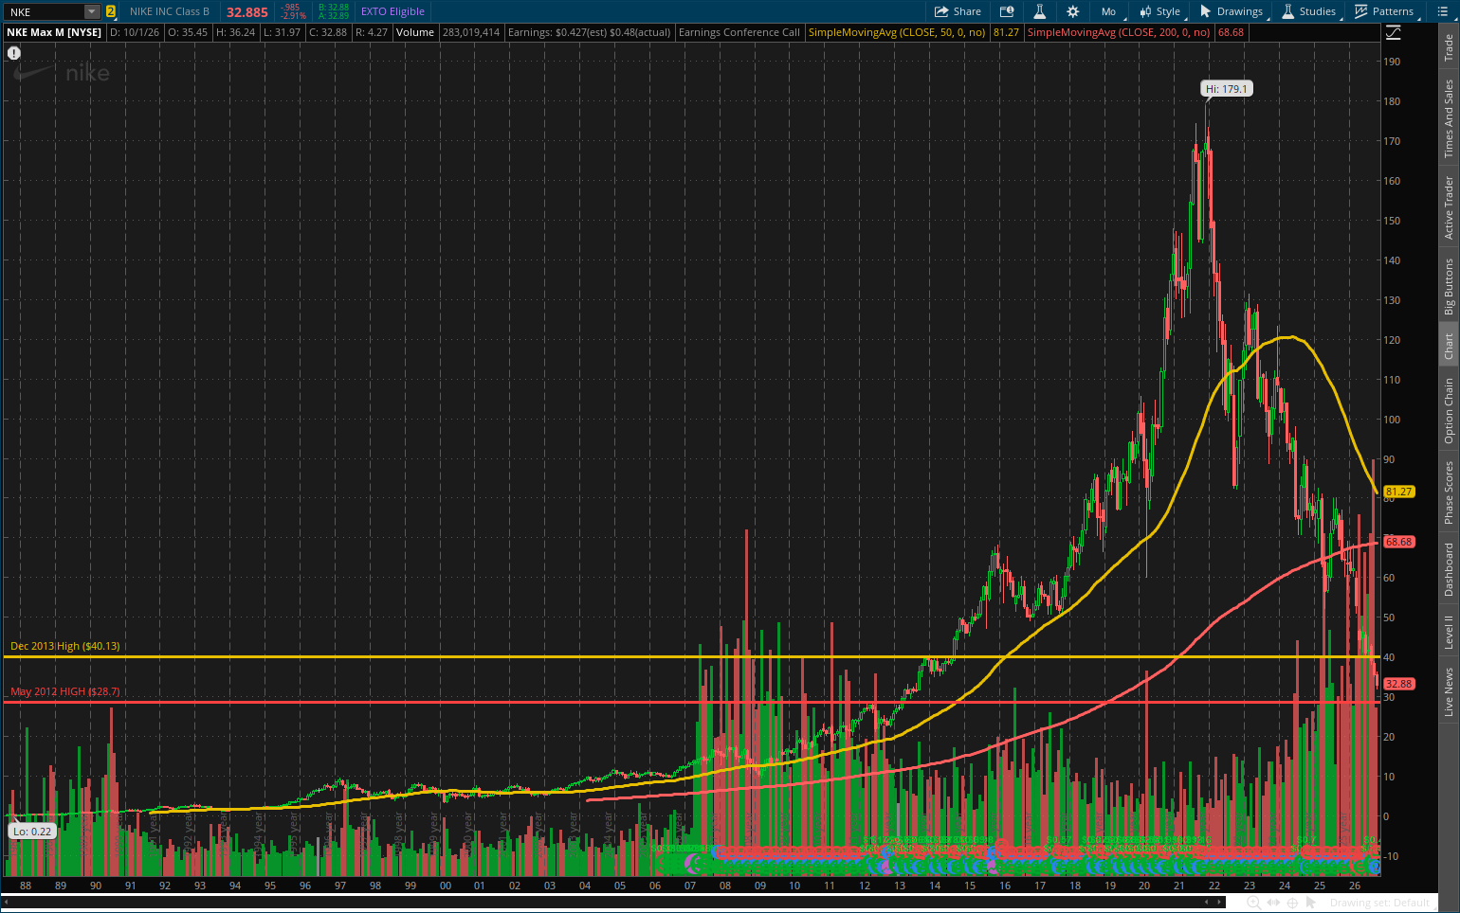1460x913 pixels.
Task: Click the Hi: 179.1 price bubble
Action: coord(1228,89)
